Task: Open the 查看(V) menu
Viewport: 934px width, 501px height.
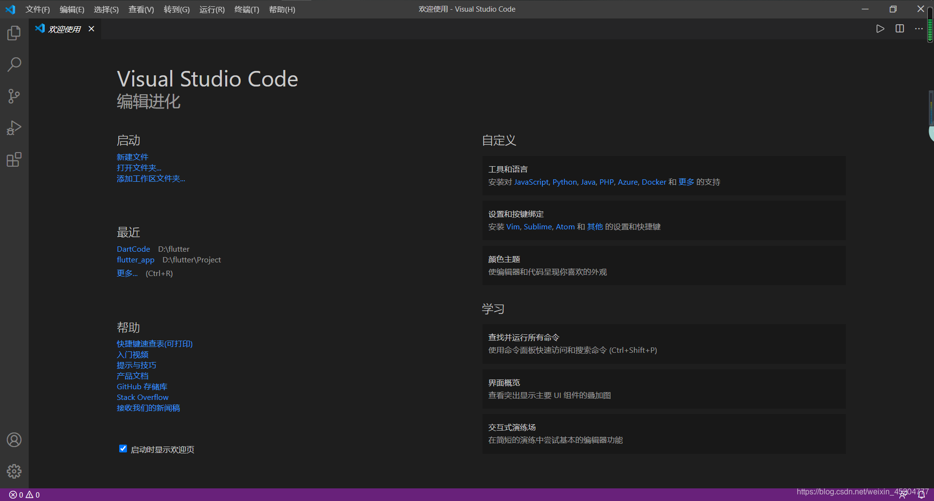Action: tap(141, 9)
